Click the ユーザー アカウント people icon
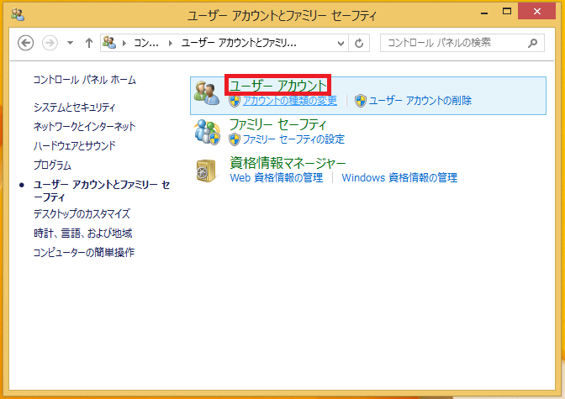The height and width of the screenshot is (399, 565). [x=207, y=93]
